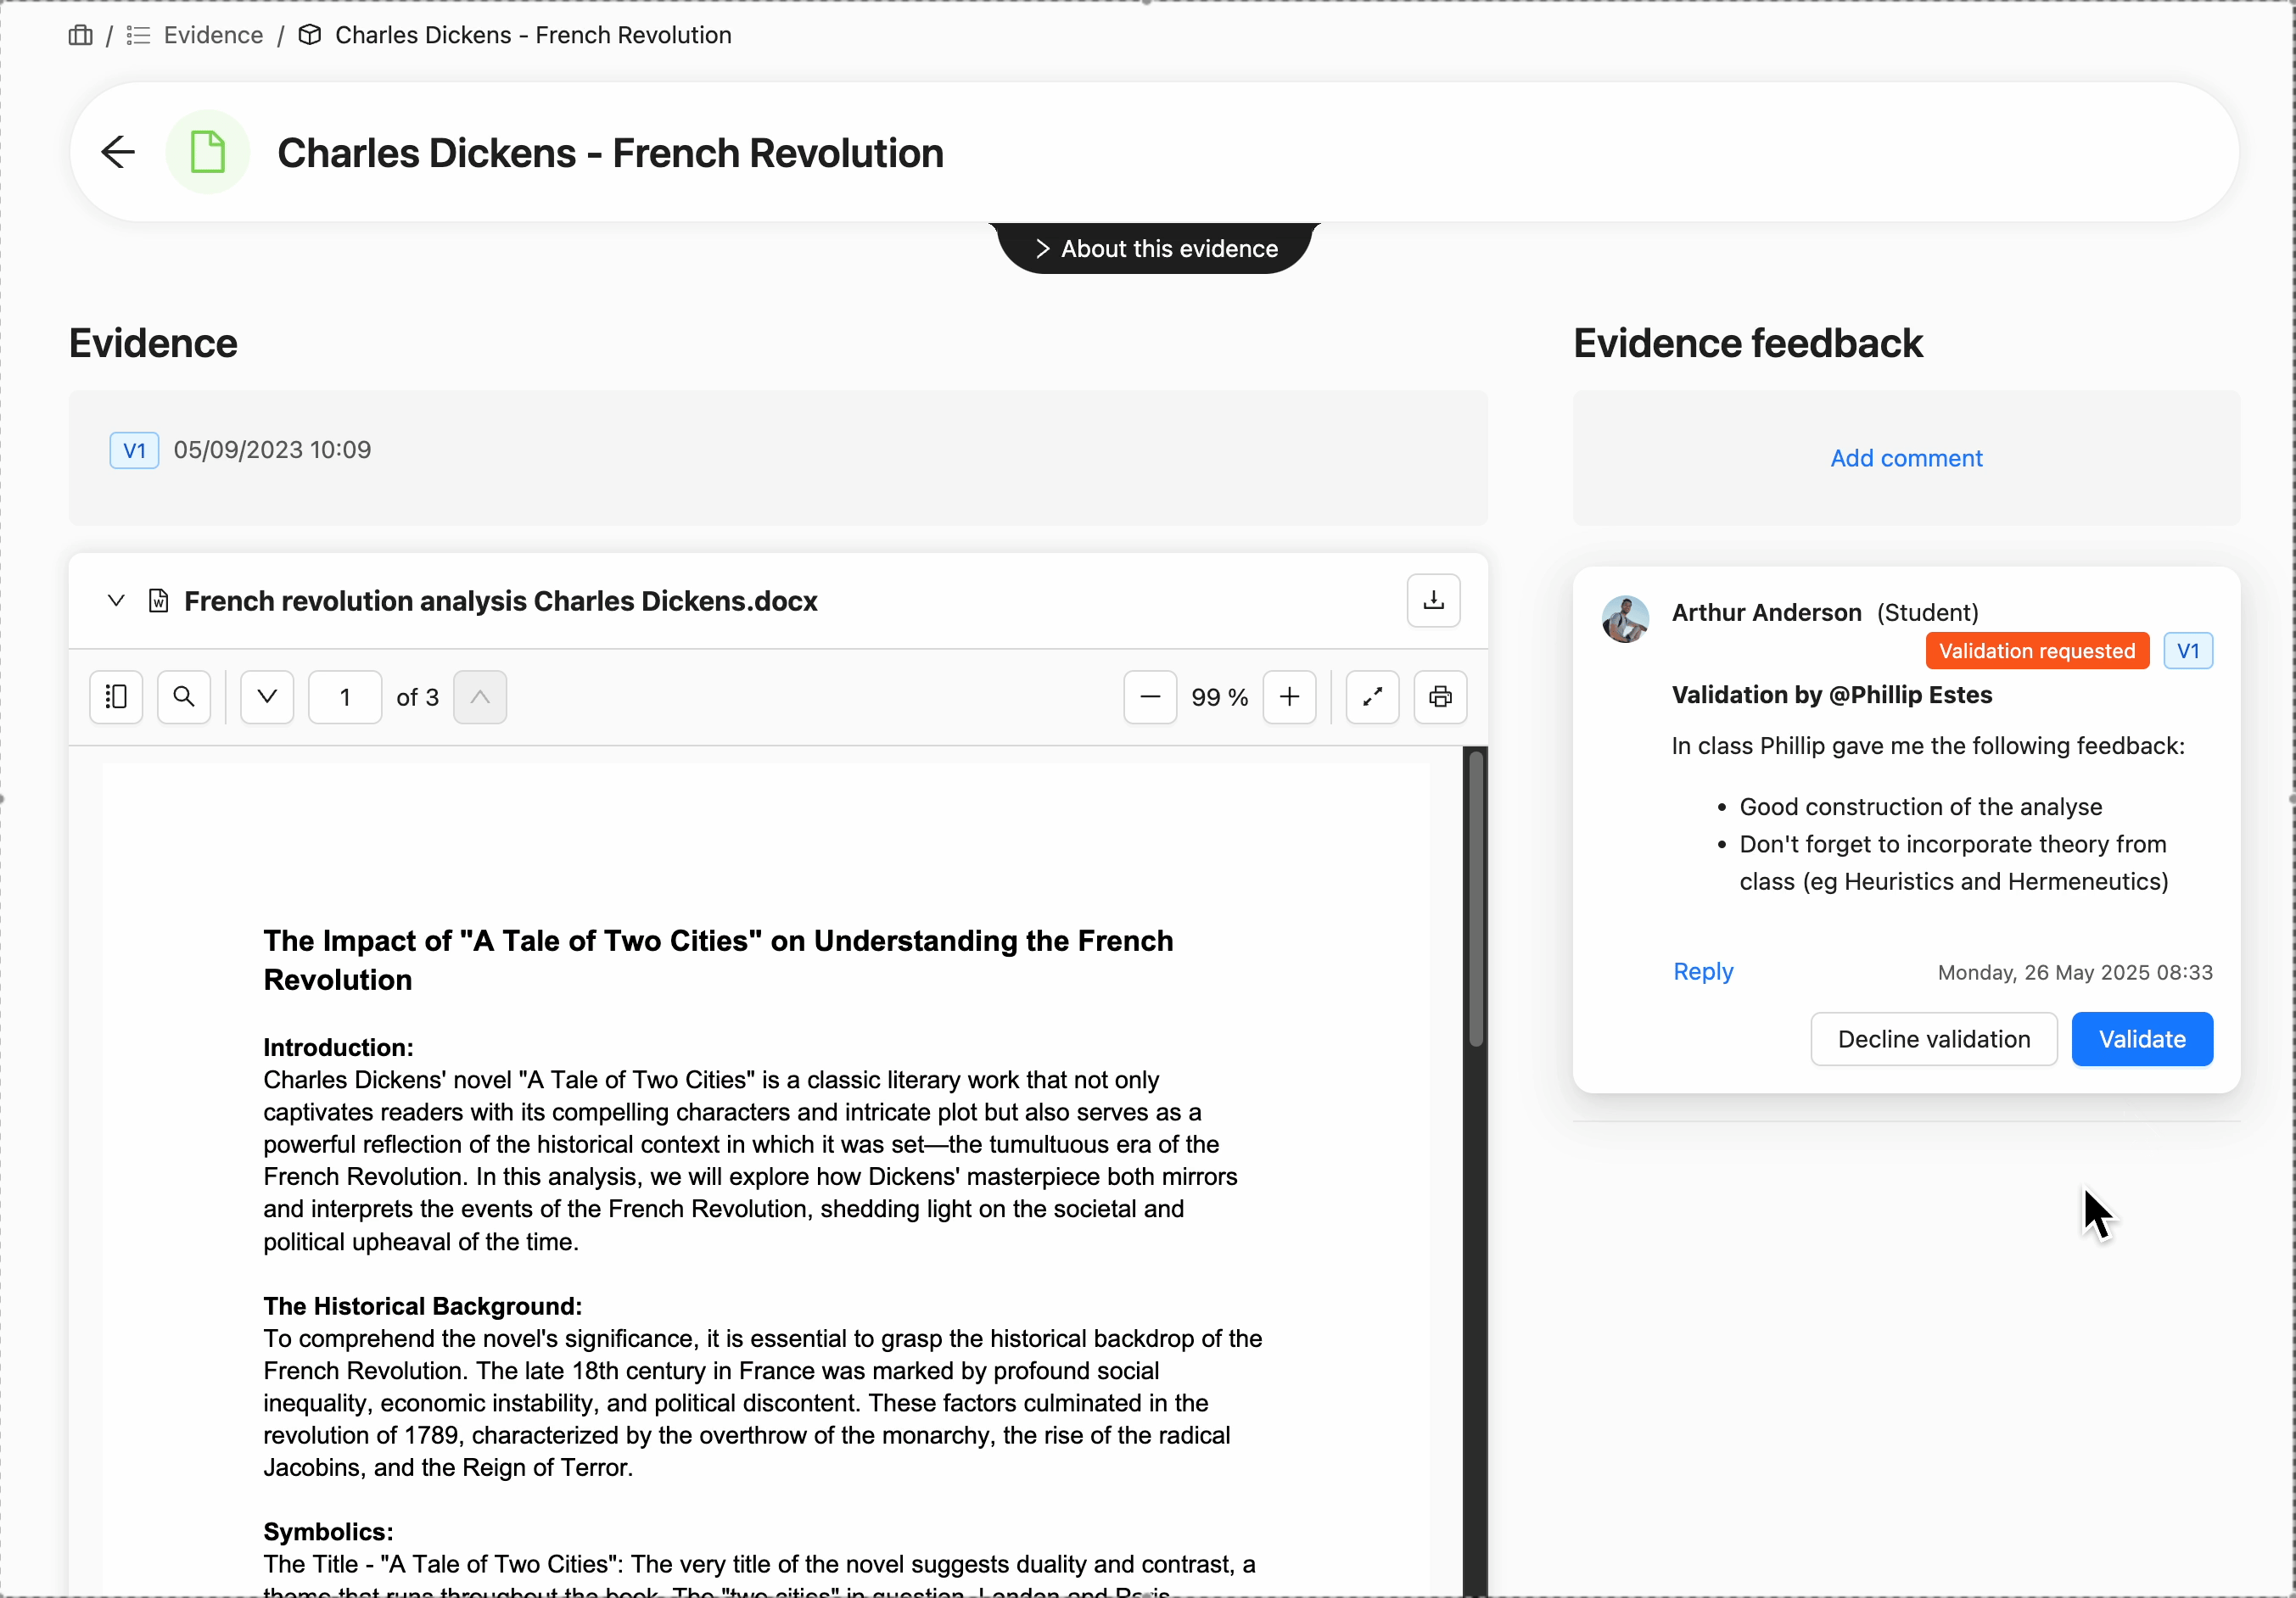The height and width of the screenshot is (1598, 2296).
Task: Click Decline validation
Action: 1934,1038
